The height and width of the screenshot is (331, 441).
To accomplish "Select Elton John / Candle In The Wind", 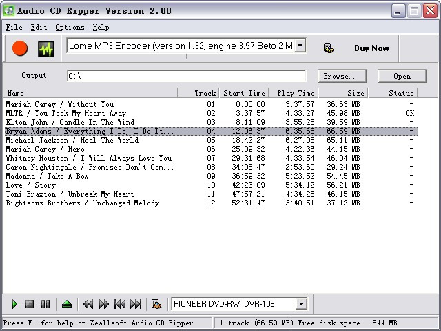I will click(212, 122).
